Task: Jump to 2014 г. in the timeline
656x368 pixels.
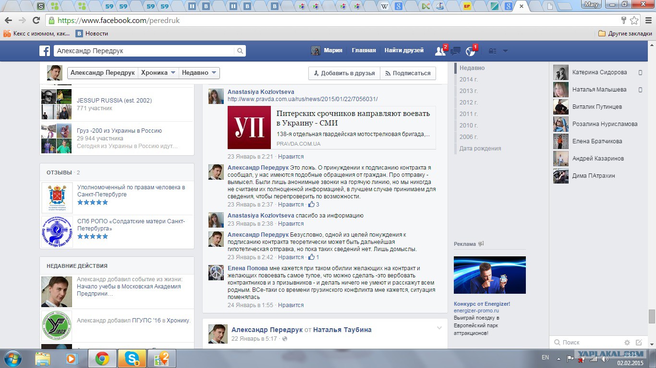Action: point(469,80)
